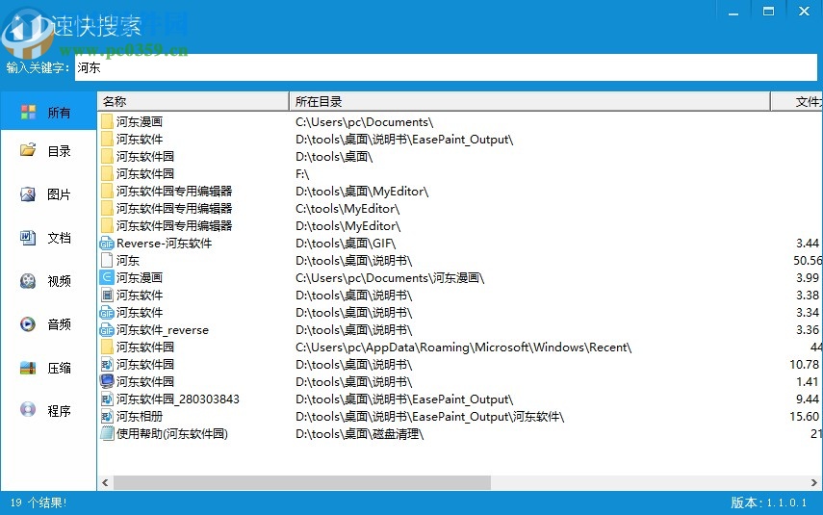This screenshot has height=515, width=823.
Task: Click folder icon of 河东软件园 in F:\
Action: 107,174
